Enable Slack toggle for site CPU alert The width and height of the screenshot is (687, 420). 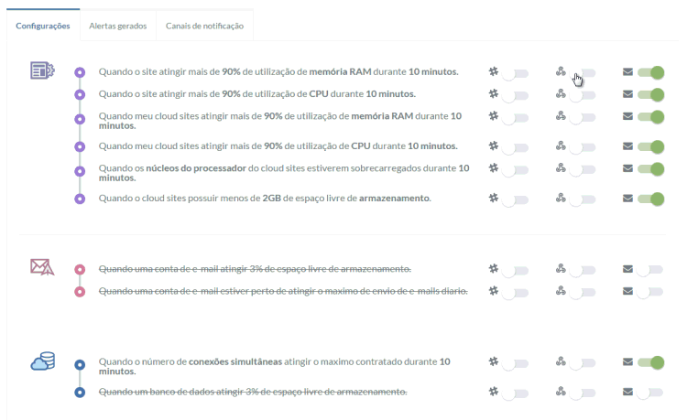pyautogui.click(x=515, y=96)
